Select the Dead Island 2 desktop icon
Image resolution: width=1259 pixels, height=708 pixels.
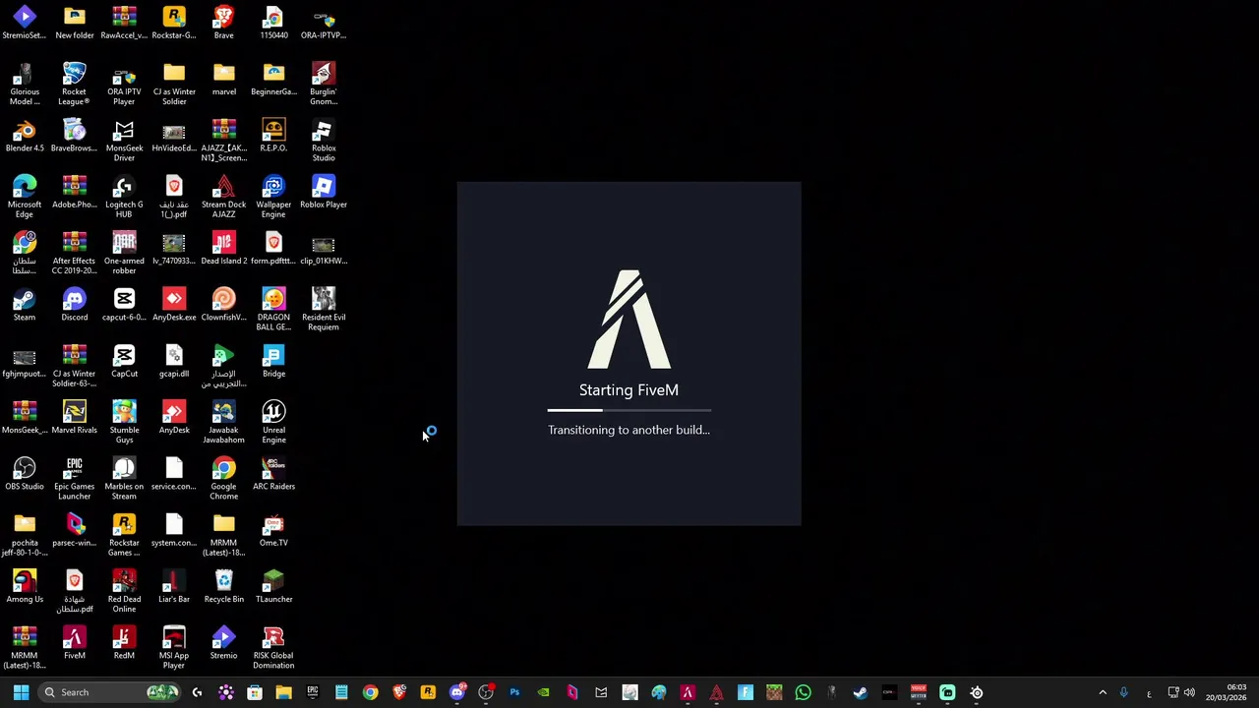[223, 249]
